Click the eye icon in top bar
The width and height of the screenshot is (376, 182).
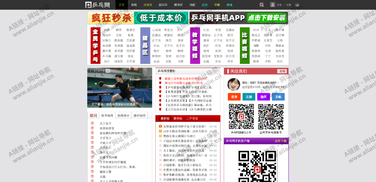(297, 5)
